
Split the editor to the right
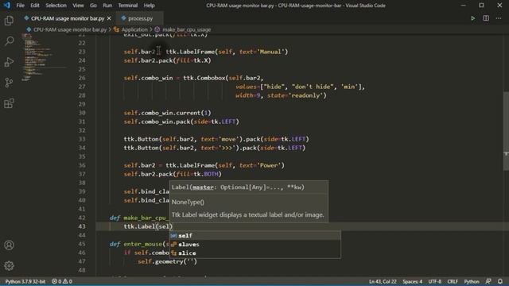[486, 18]
